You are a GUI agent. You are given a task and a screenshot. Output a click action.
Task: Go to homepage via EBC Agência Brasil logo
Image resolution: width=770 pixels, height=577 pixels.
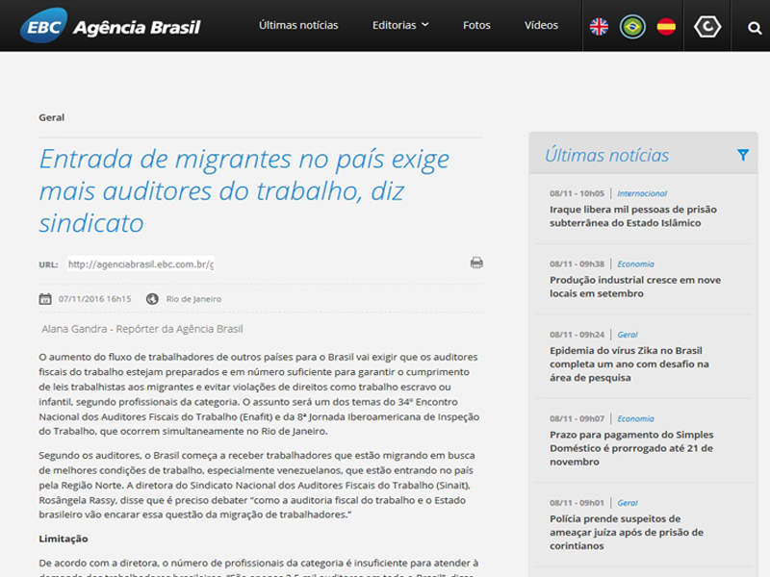click(111, 26)
